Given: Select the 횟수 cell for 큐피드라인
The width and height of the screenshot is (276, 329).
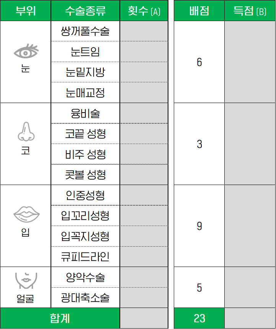Looking at the screenshot, I should pos(144,257).
